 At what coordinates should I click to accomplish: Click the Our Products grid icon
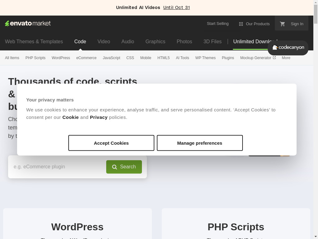[241, 24]
